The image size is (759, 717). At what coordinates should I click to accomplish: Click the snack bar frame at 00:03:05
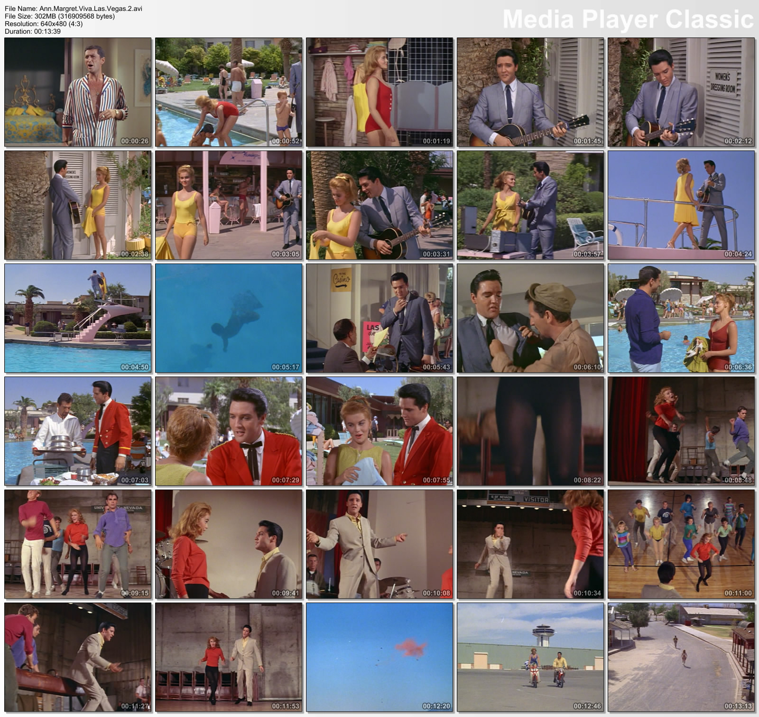(x=229, y=205)
